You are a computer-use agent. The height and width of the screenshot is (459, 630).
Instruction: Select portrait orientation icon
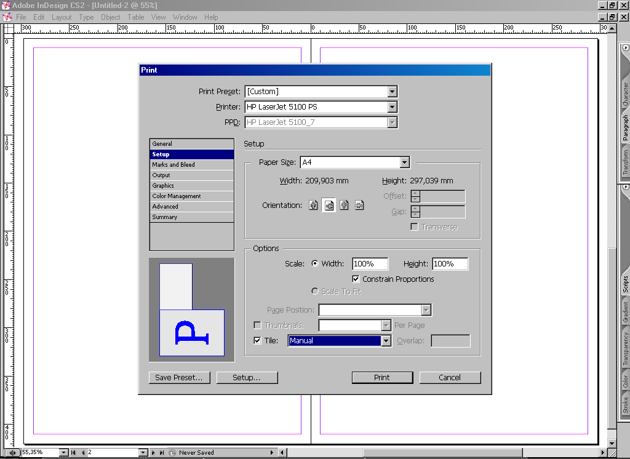tap(313, 205)
